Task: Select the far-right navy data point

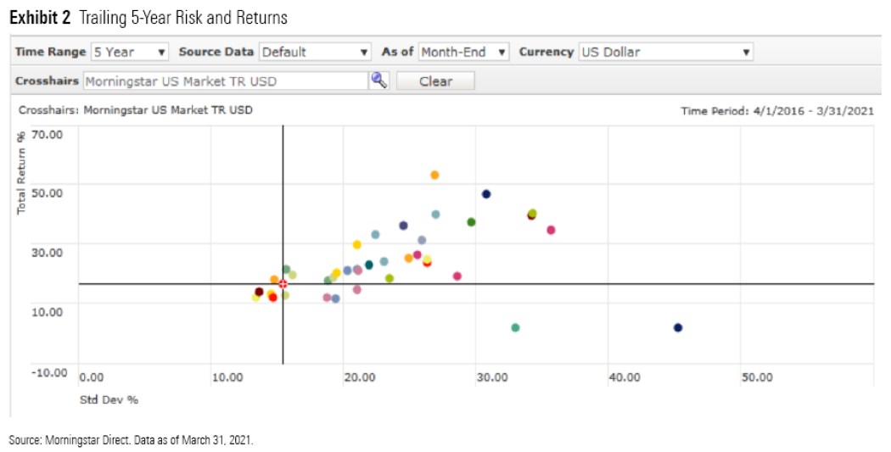Action: click(677, 327)
